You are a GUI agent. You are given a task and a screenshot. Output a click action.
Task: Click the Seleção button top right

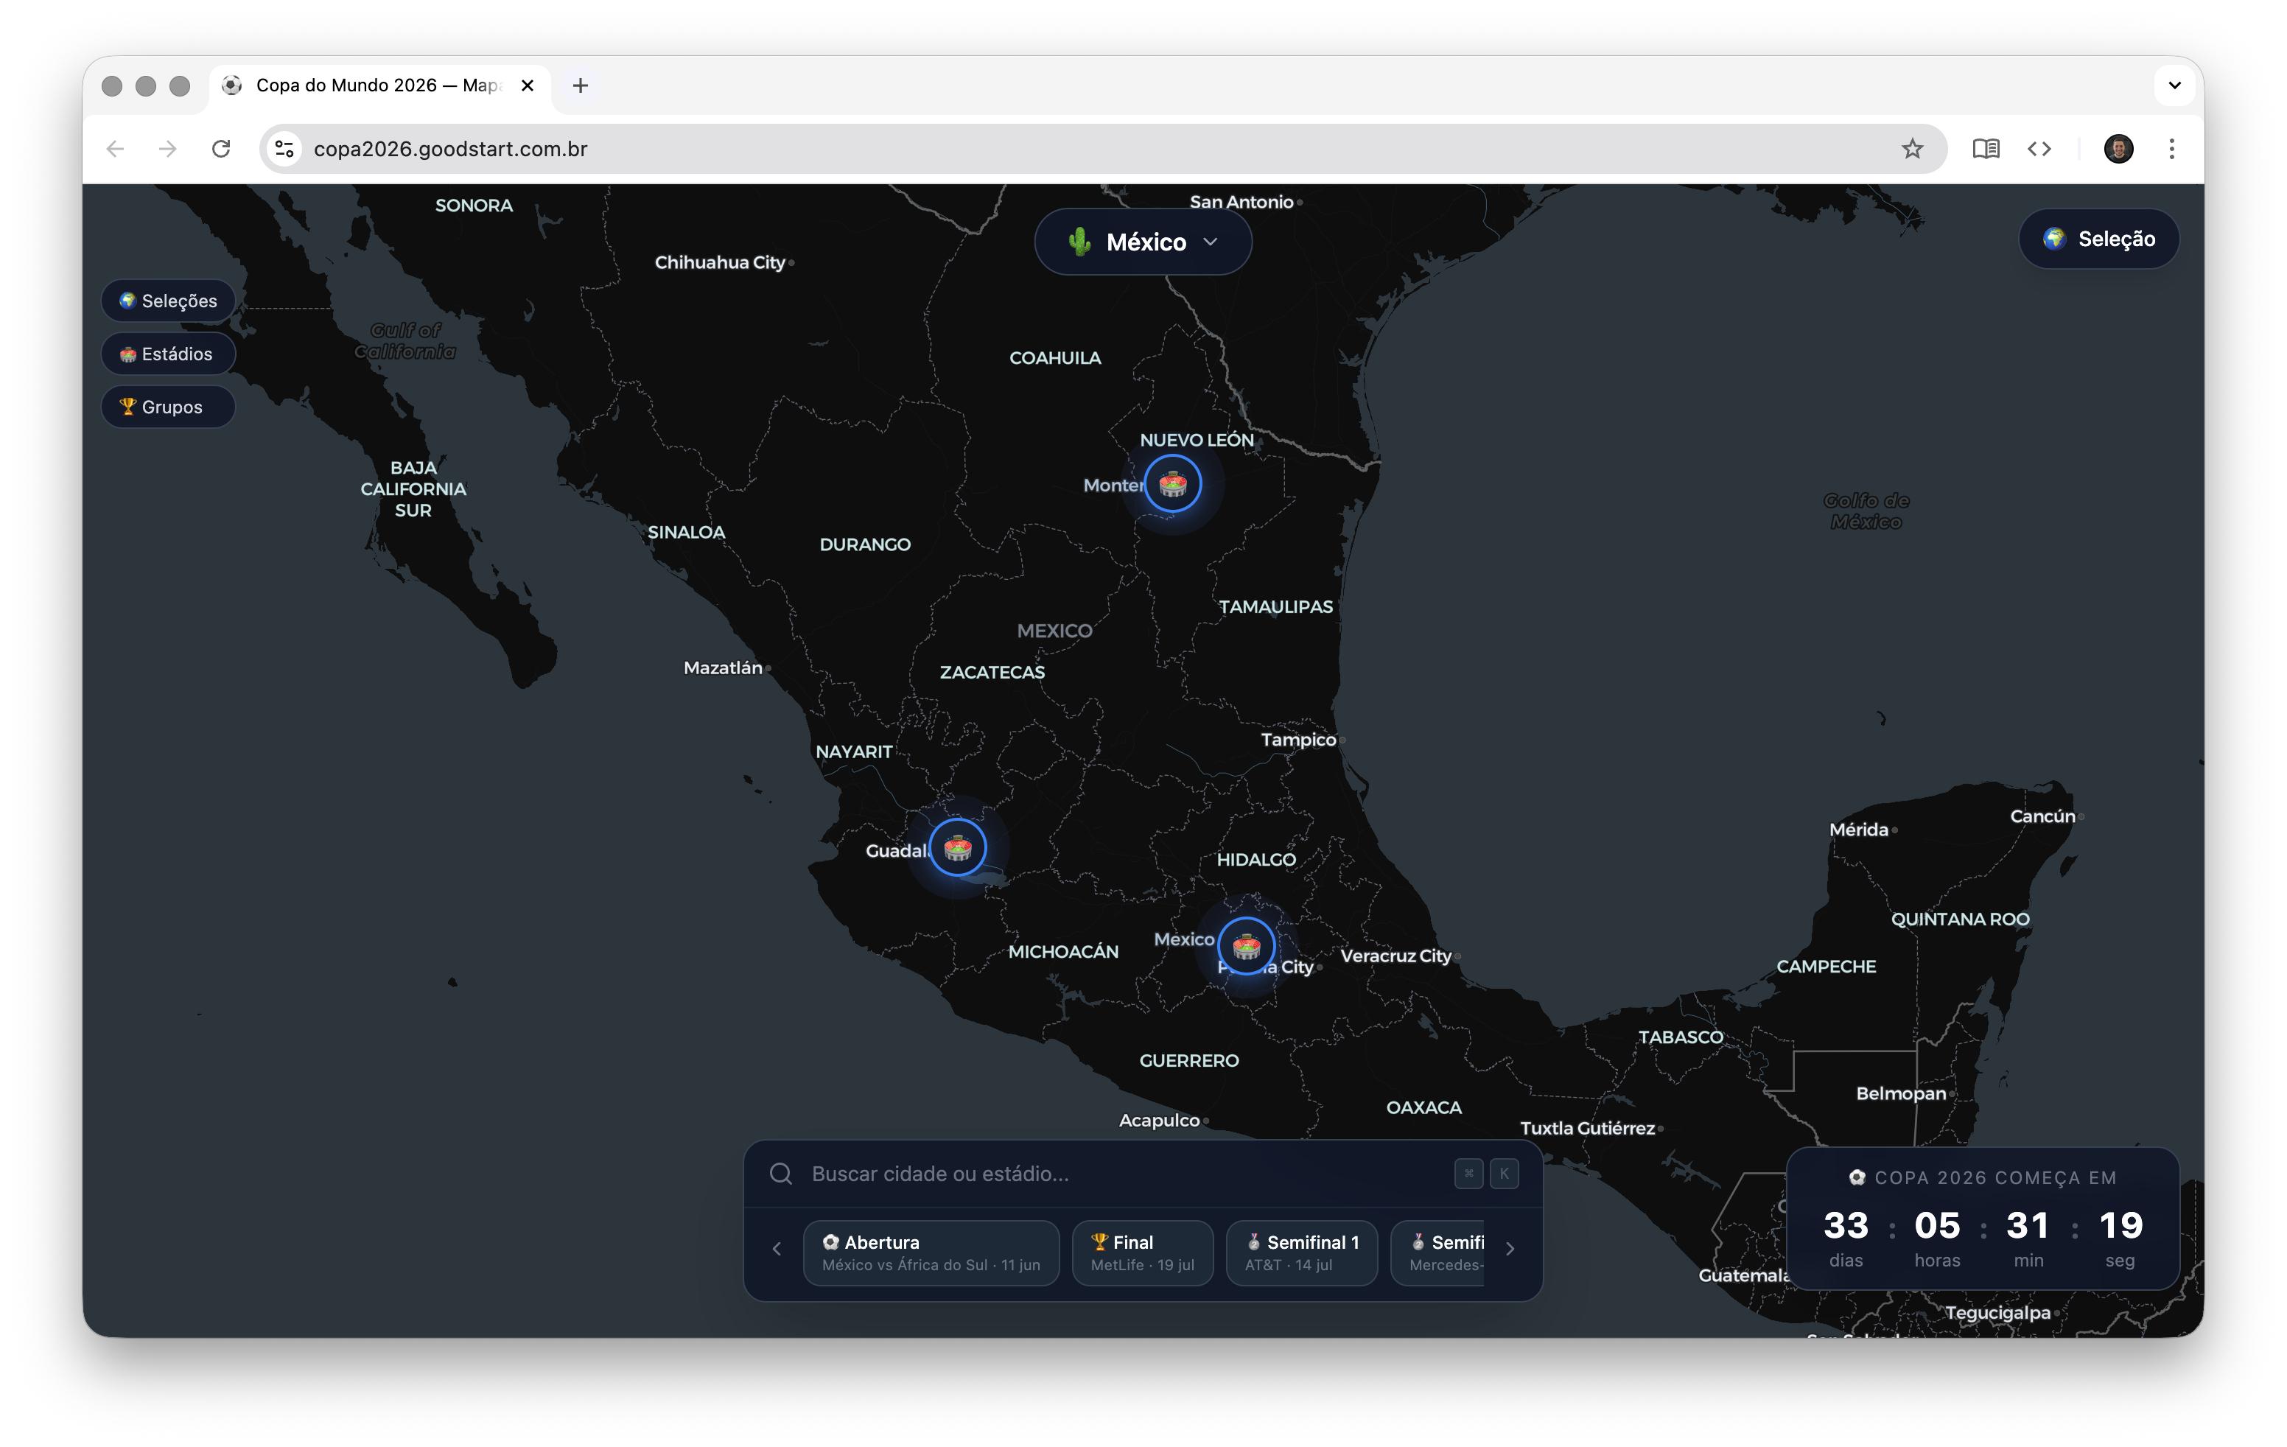[x=2099, y=239]
